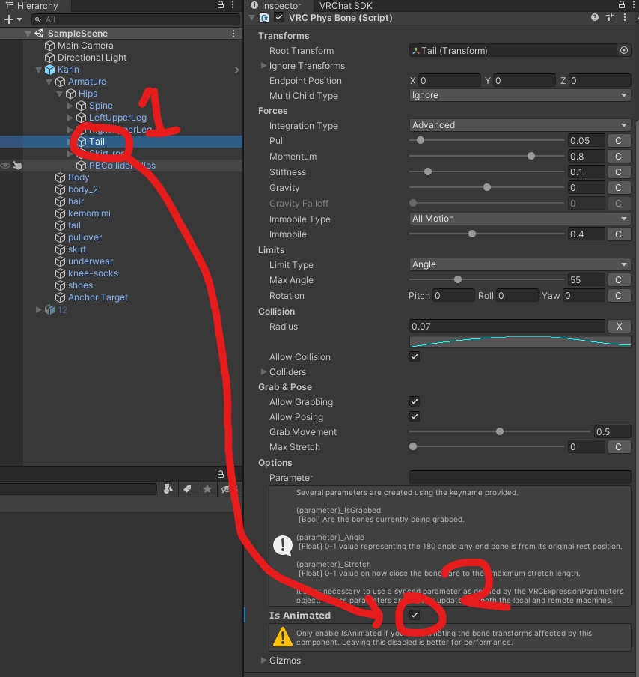
Task: Toggle the Allow Collision checkbox
Action: coord(415,356)
